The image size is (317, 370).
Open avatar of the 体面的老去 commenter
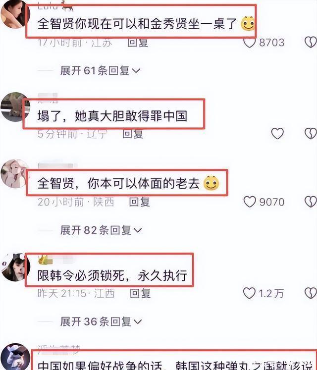[15, 174]
